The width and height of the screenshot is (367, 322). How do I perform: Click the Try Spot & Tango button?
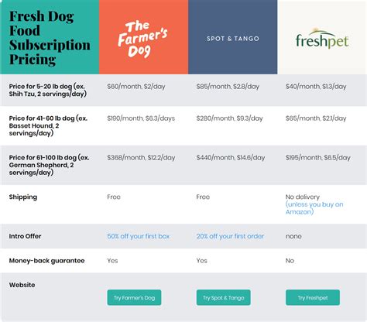tap(224, 297)
